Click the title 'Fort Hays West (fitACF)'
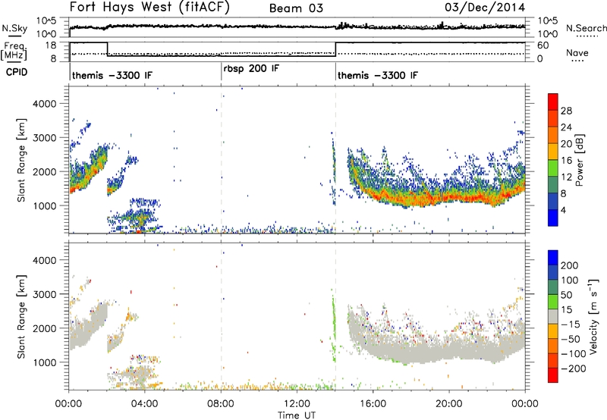This screenshot has width=607, height=420. pos(149,8)
